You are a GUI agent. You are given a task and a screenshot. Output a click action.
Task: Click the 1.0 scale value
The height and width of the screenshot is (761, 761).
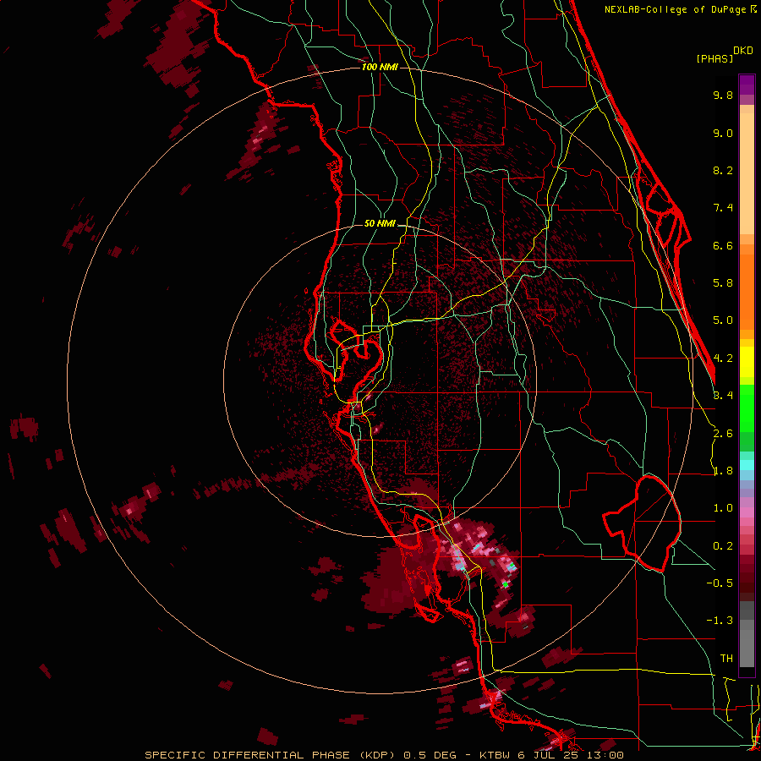tap(723, 508)
